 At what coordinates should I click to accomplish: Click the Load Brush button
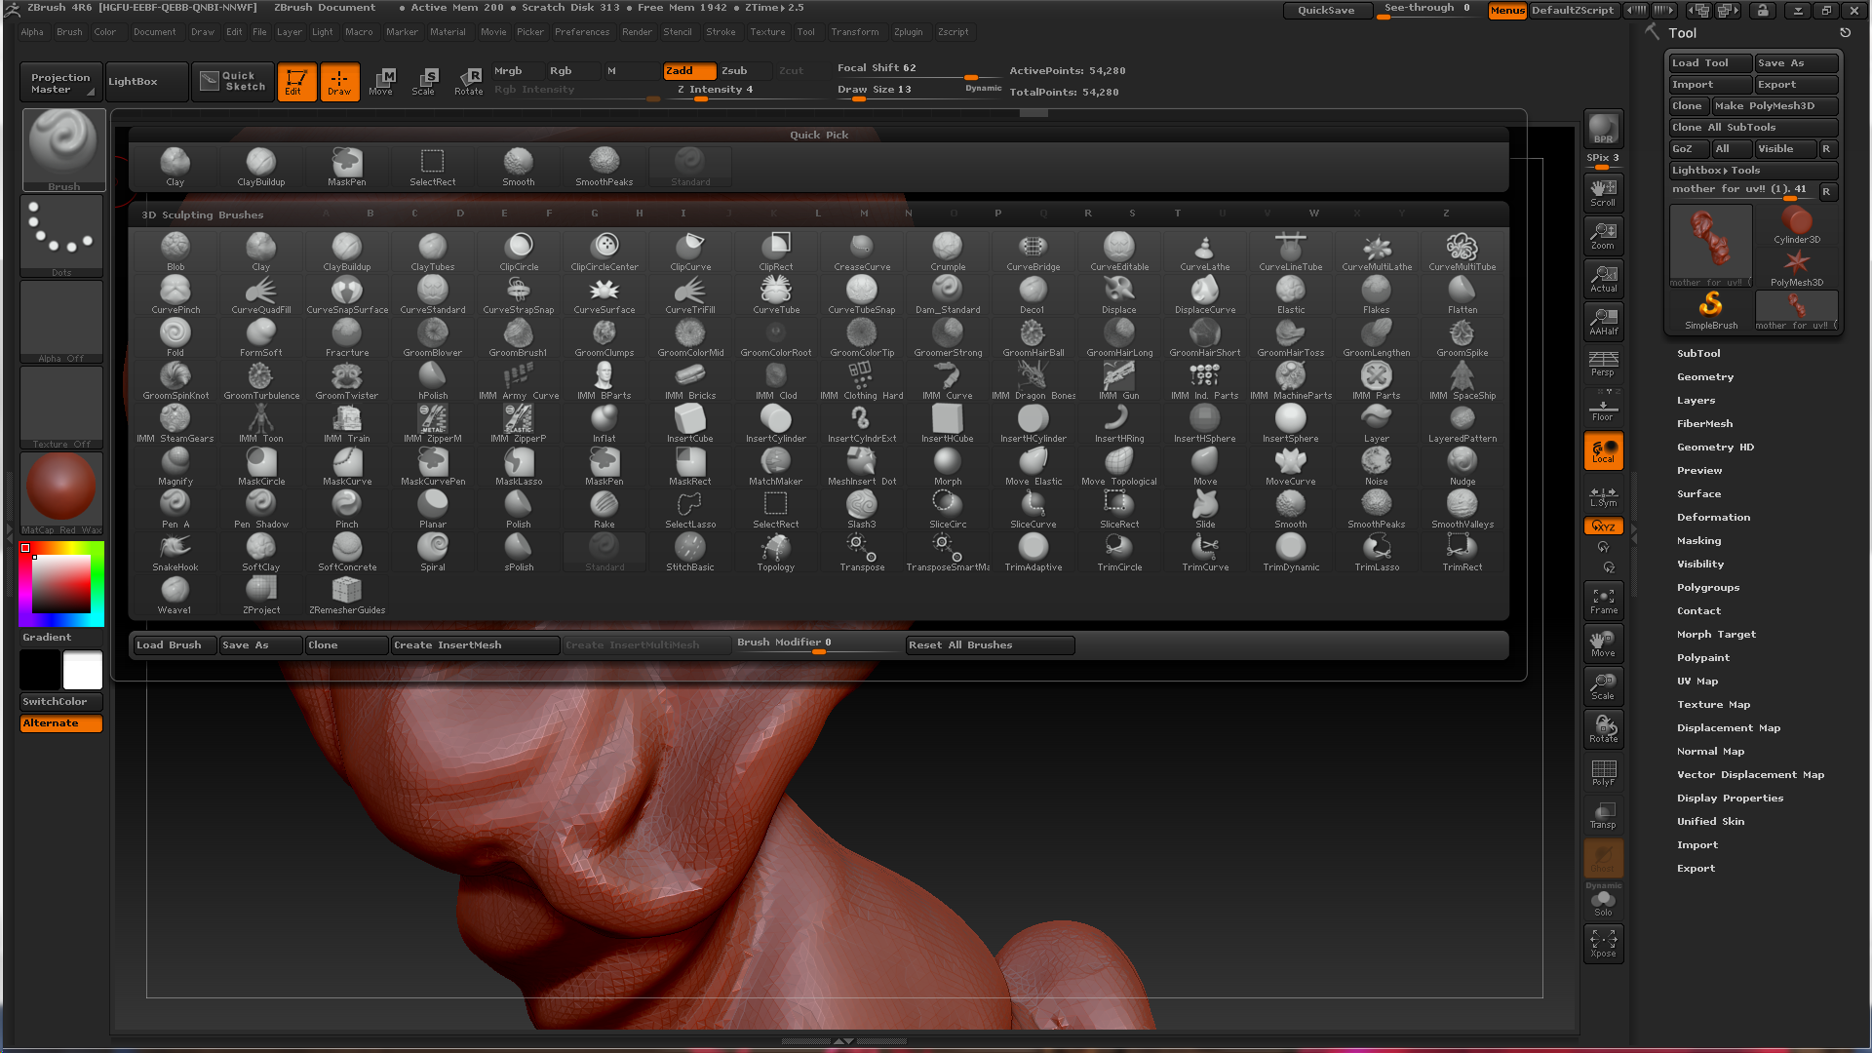[175, 645]
